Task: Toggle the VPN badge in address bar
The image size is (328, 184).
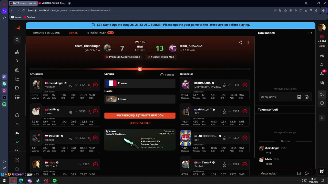Action: coord(31,10)
